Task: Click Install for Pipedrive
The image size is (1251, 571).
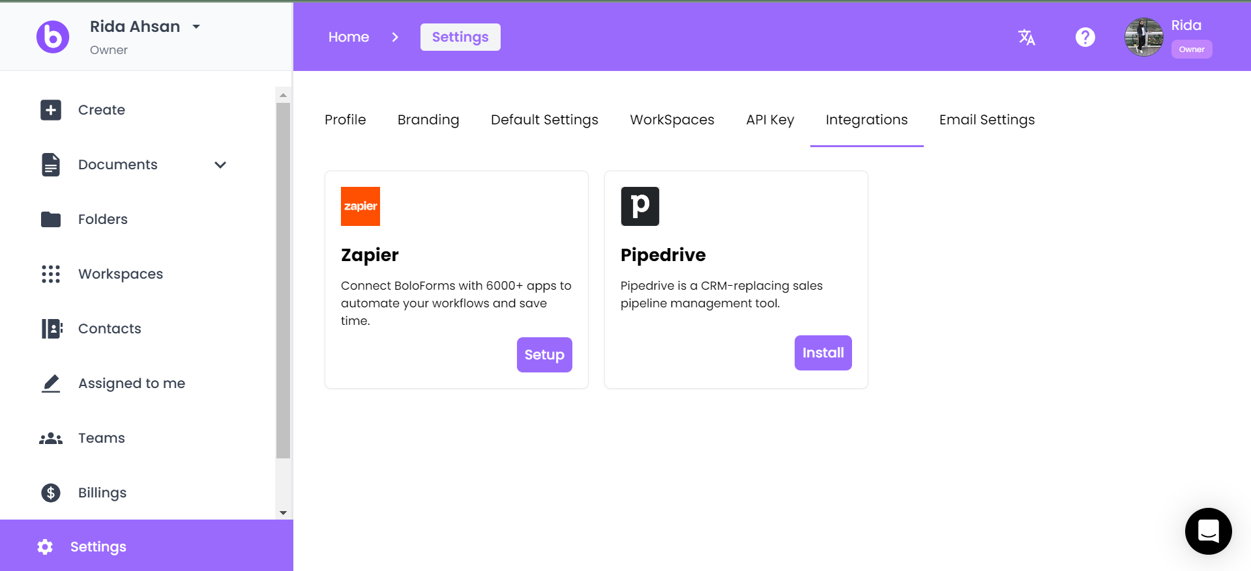Action: point(823,353)
